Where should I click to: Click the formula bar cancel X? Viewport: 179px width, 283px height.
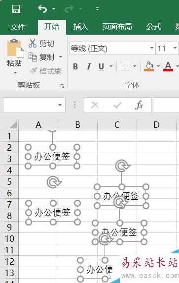point(95,105)
